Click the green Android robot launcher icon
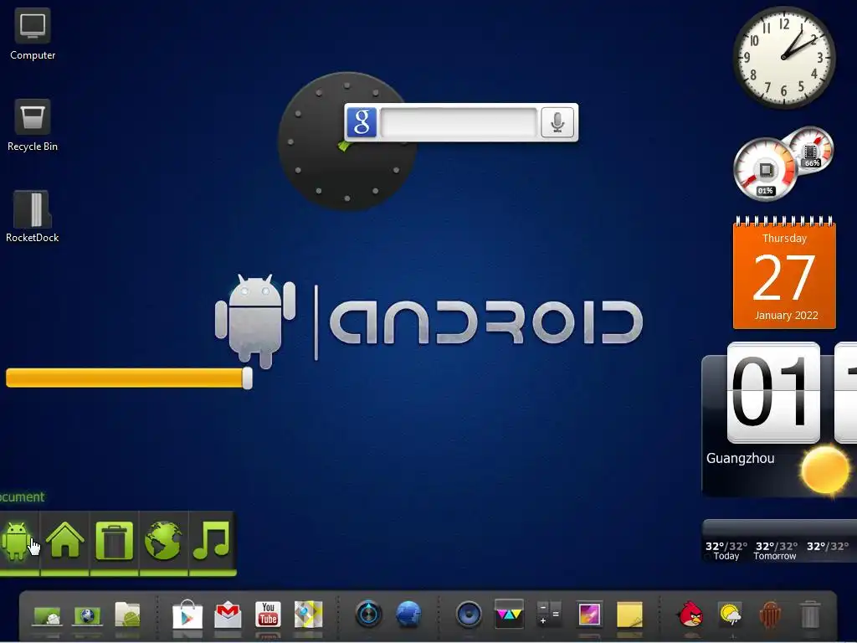Image resolution: width=857 pixels, height=643 pixels. (17, 541)
